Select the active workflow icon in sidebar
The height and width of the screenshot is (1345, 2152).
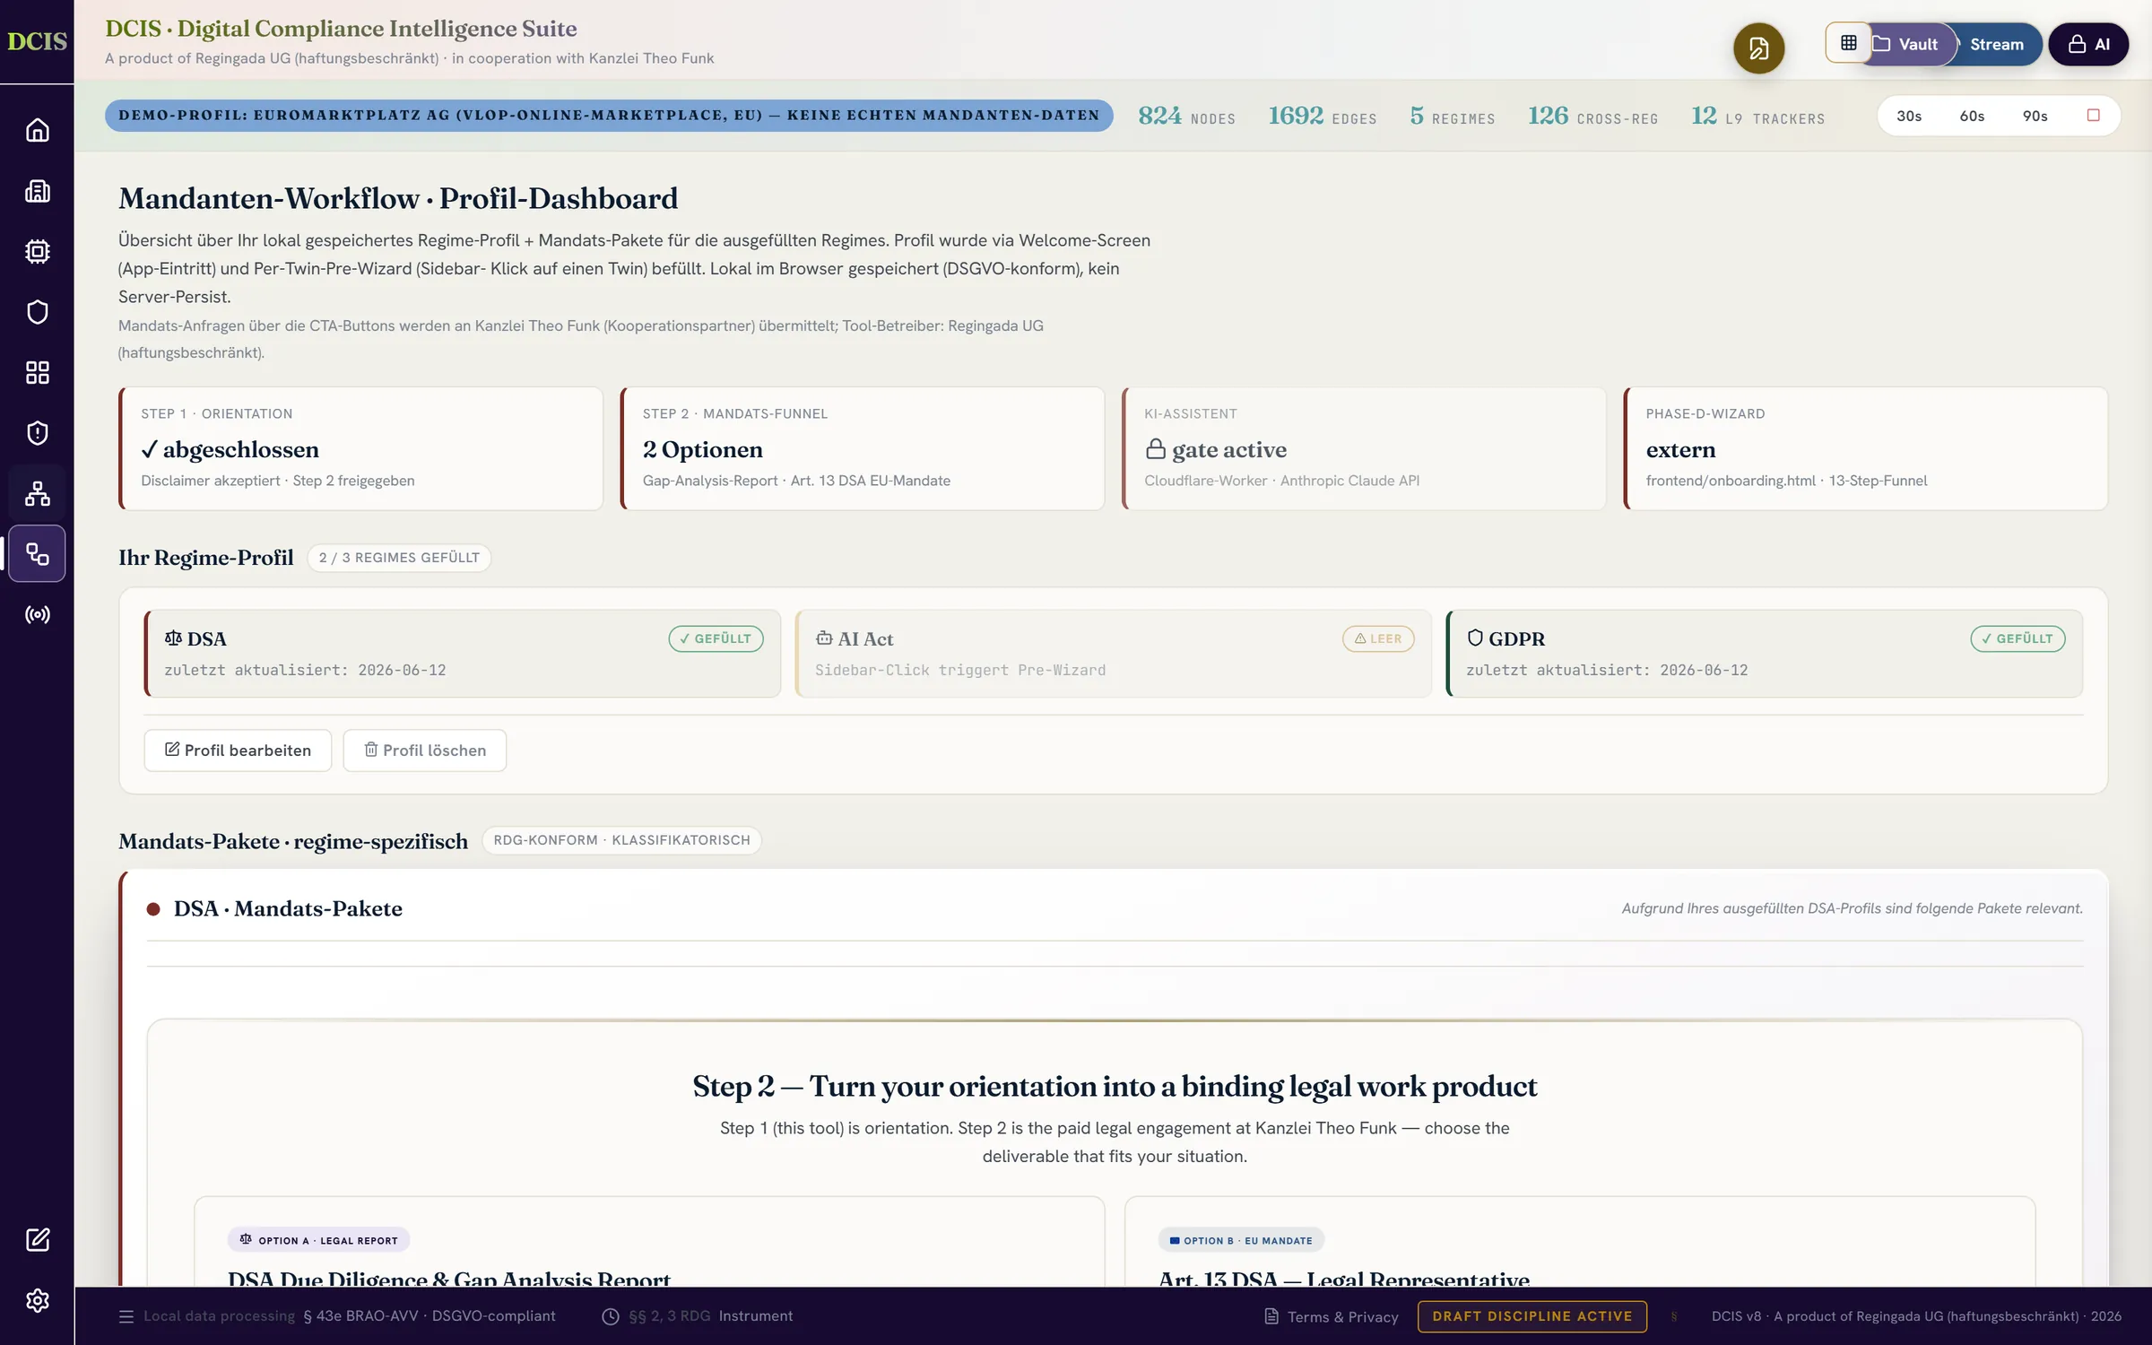[x=37, y=554]
